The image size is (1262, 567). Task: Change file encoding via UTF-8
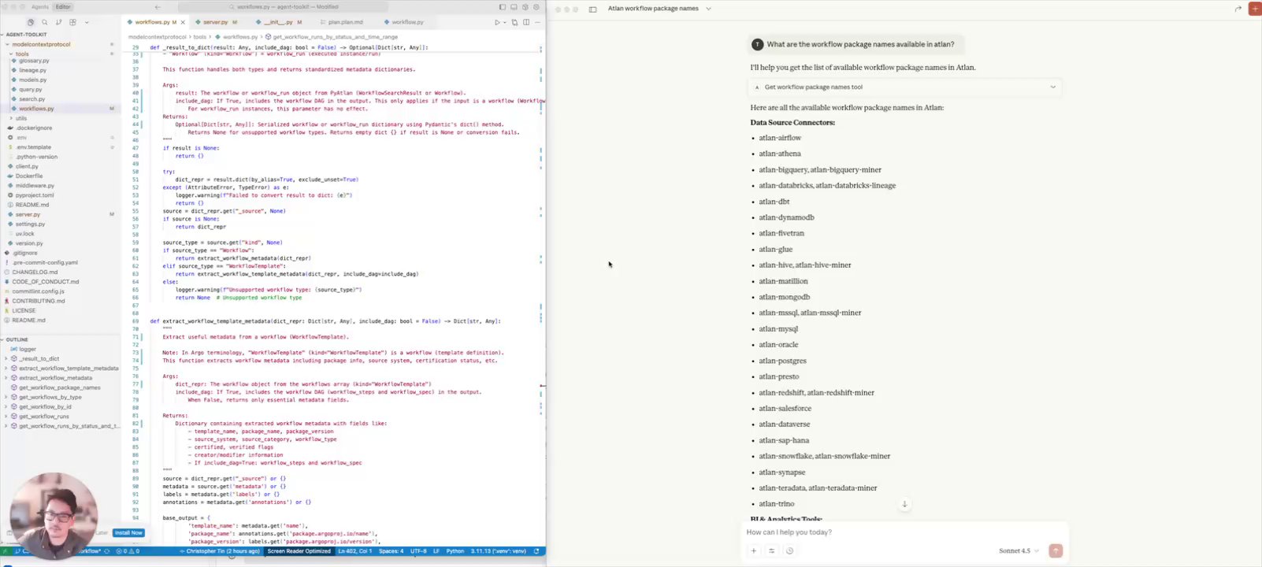tap(418, 551)
